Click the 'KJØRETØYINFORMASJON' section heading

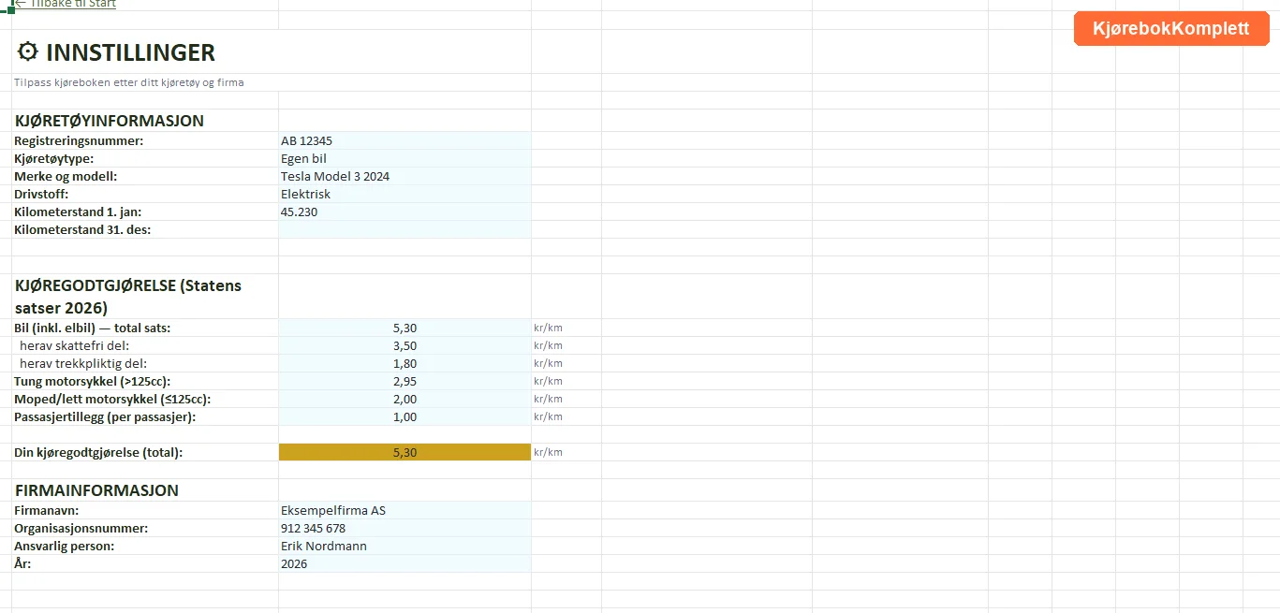coord(110,121)
